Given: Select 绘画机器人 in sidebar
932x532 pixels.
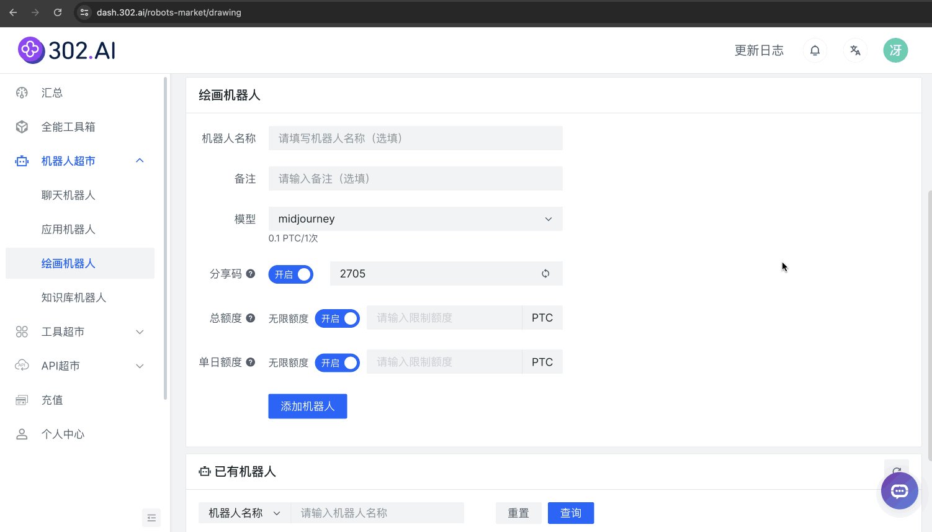Looking at the screenshot, I should (80, 263).
